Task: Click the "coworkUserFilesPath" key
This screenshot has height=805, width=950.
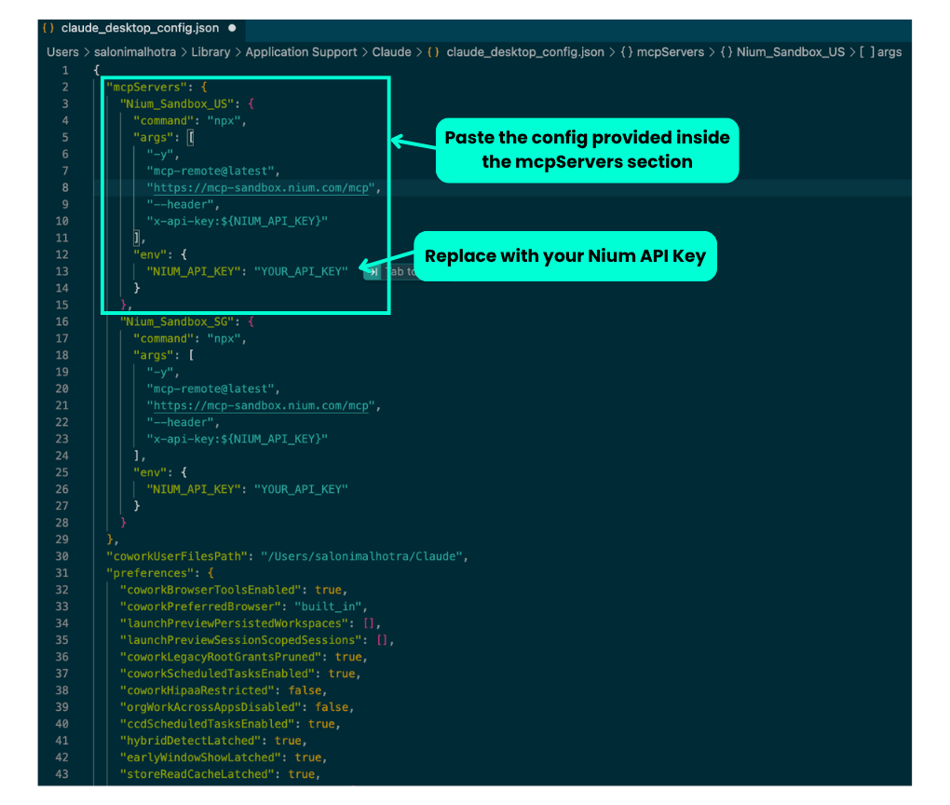Action: [x=177, y=556]
